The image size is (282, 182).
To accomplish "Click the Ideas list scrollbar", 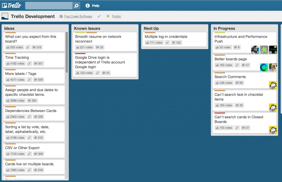I will tap(67, 52).
